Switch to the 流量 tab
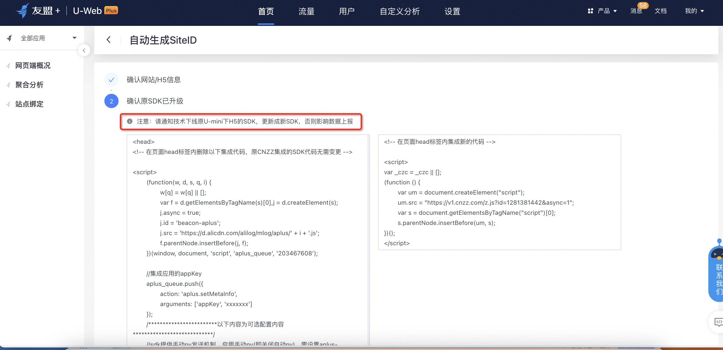 (x=307, y=11)
